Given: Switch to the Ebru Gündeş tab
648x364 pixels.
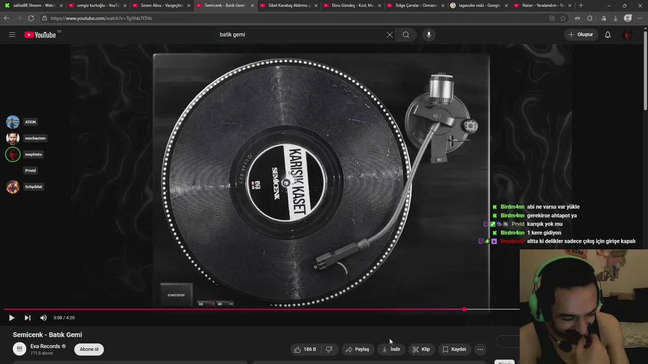Looking at the screenshot, I should (x=351, y=6).
